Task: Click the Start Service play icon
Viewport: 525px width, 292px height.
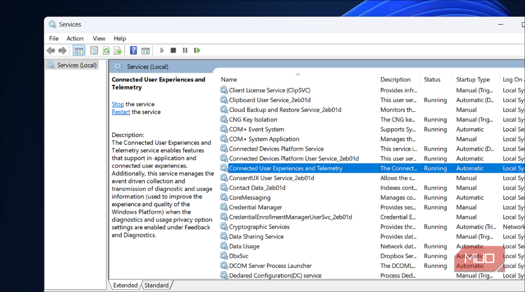Action: point(162,50)
